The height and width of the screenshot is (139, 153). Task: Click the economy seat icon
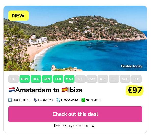[35, 100]
